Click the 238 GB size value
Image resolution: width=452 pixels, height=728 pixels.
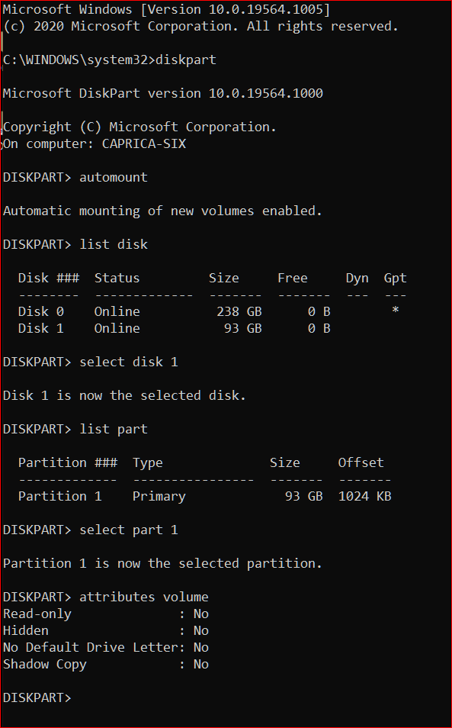[x=239, y=311]
